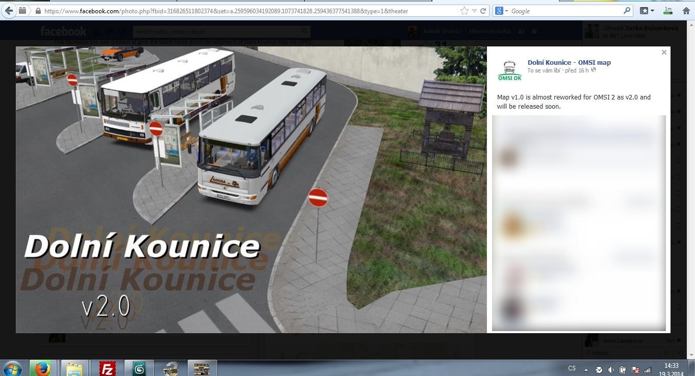Open the FileZilla taskbar icon
695x376 pixels.
coord(108,368)
